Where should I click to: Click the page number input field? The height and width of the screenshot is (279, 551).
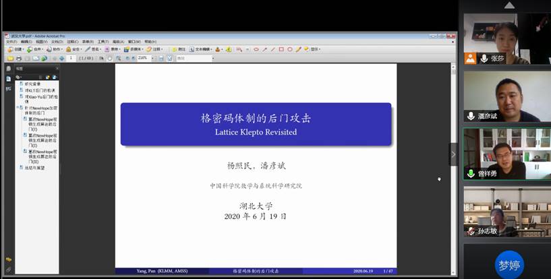pyautogui.click(x=69, y=58)
